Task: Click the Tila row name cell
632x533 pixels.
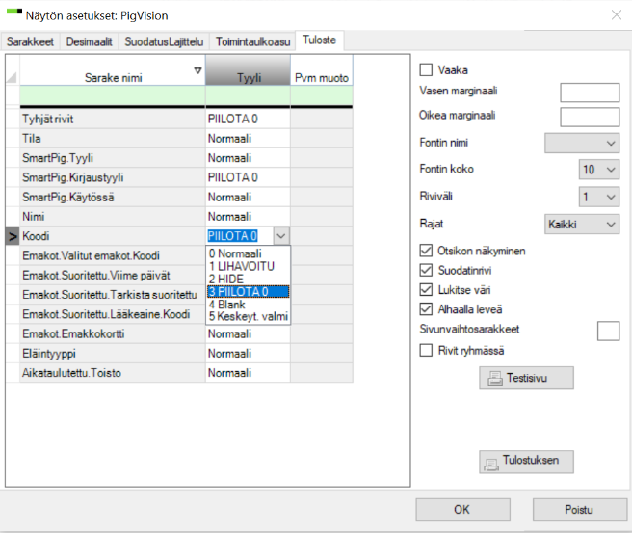Action: (x=113, y=138)
